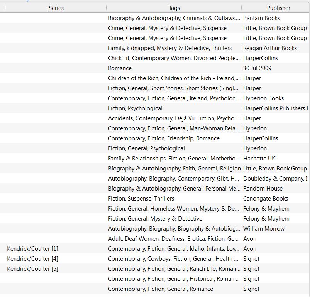Select tags containing 'Personal Me...'
Image resolution: width=310 pixels, height=297 pixels.
(174, 189)
